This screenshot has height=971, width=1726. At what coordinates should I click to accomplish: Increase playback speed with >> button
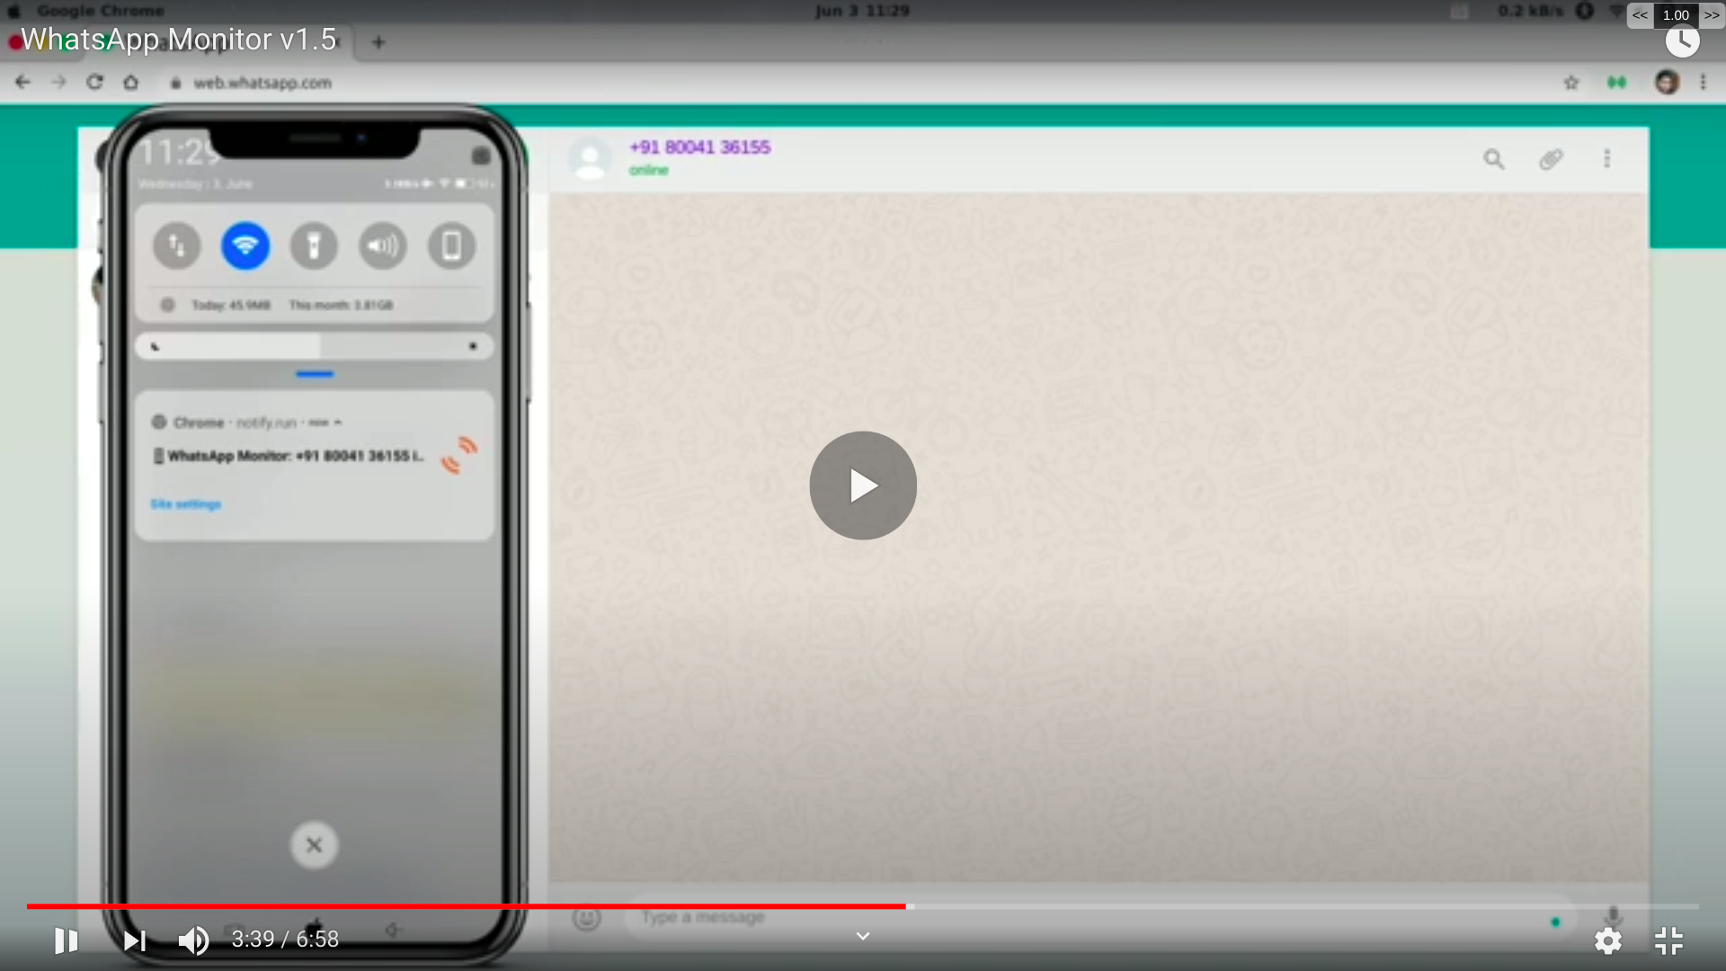pyautogui.click(x=1712, y=15)
